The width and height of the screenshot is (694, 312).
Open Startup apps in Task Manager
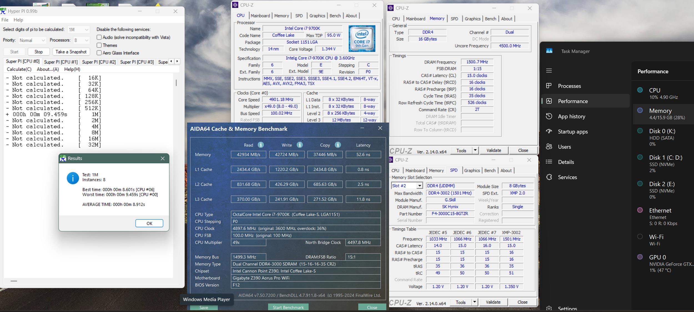[573, 132]
